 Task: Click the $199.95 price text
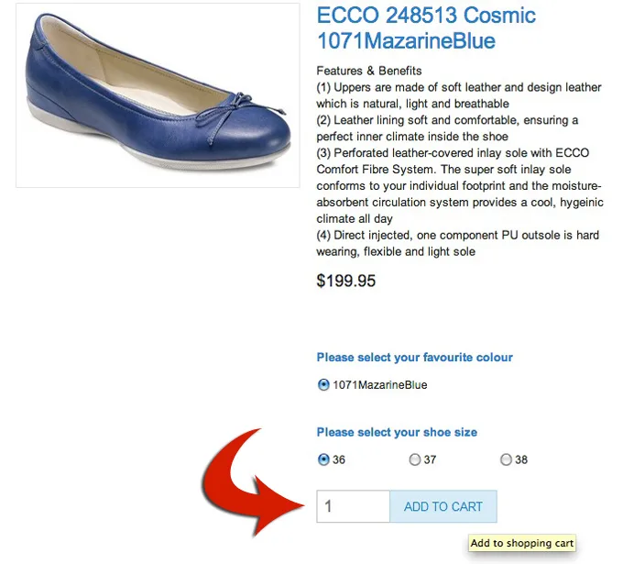tap(346, 282)
